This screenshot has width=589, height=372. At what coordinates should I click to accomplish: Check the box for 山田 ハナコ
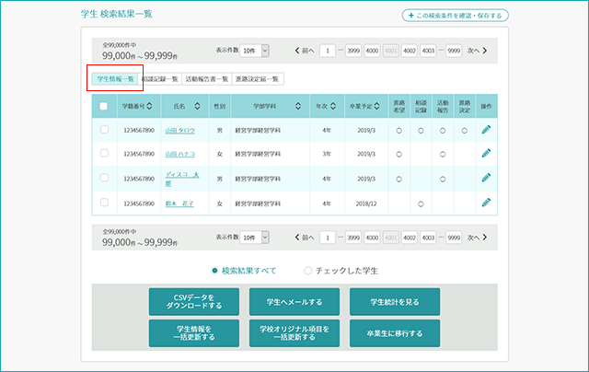point(104,153)
